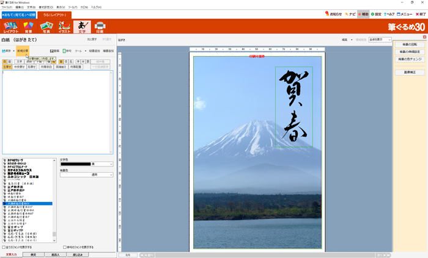Click the 新規文章 button
This screenshot has width=428, height=258.
click(x=22, y=51)
